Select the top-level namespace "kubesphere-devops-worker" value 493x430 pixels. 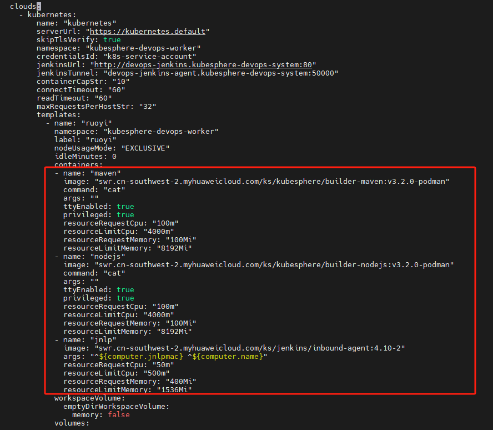143,48
